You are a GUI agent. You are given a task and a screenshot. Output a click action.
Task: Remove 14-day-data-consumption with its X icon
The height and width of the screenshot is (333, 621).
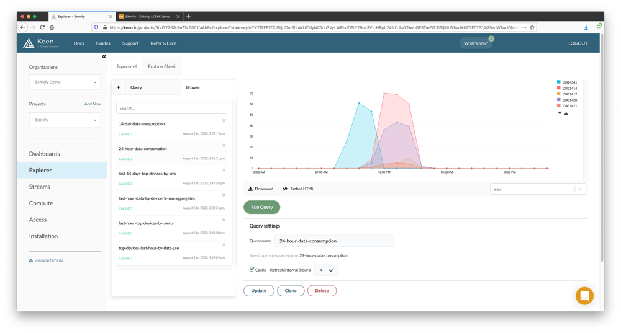[x=224, y=121]
